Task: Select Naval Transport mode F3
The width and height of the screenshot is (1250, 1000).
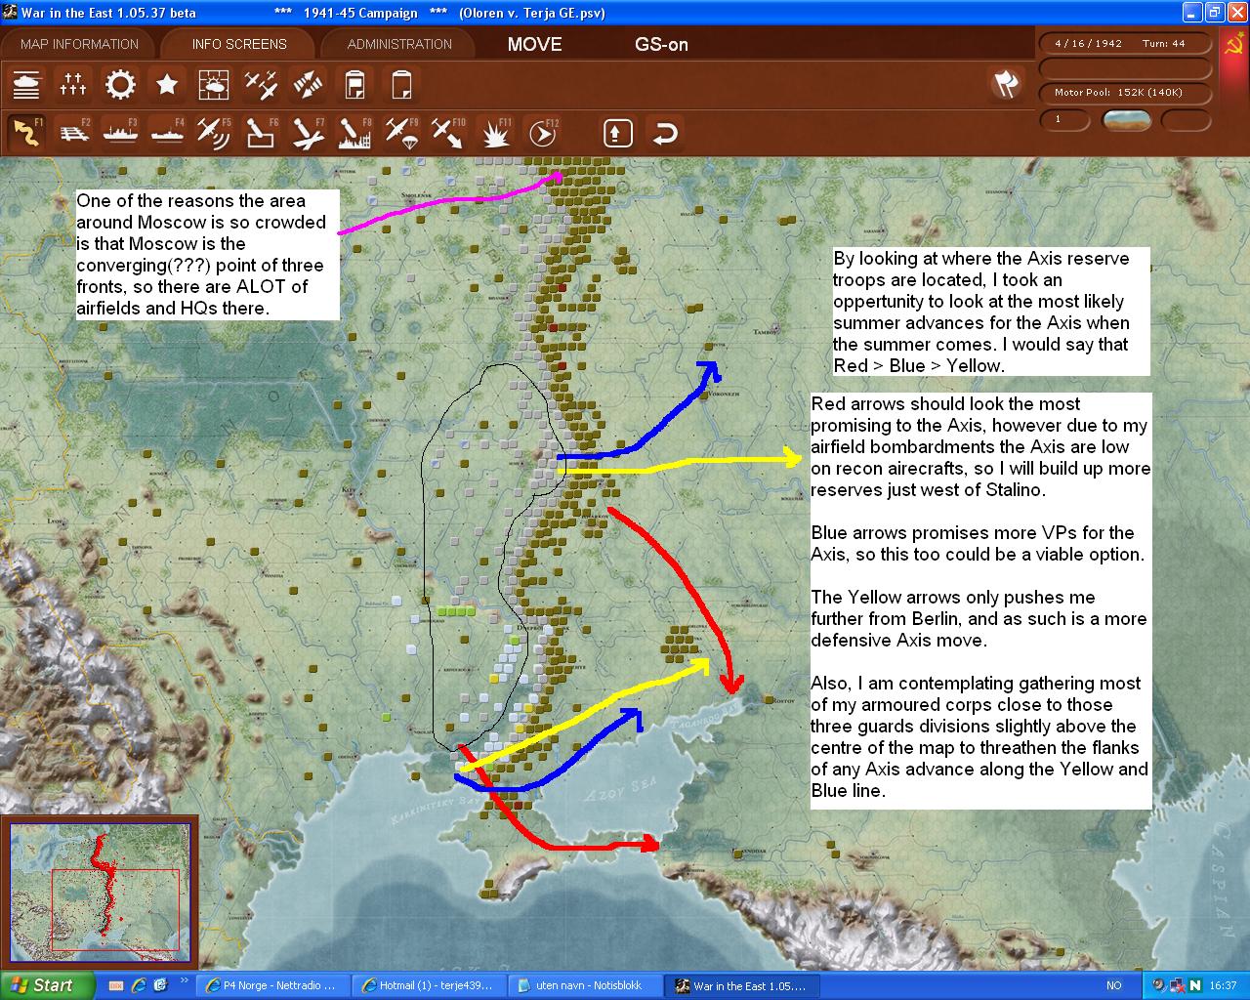Action: tap(120, 133)
